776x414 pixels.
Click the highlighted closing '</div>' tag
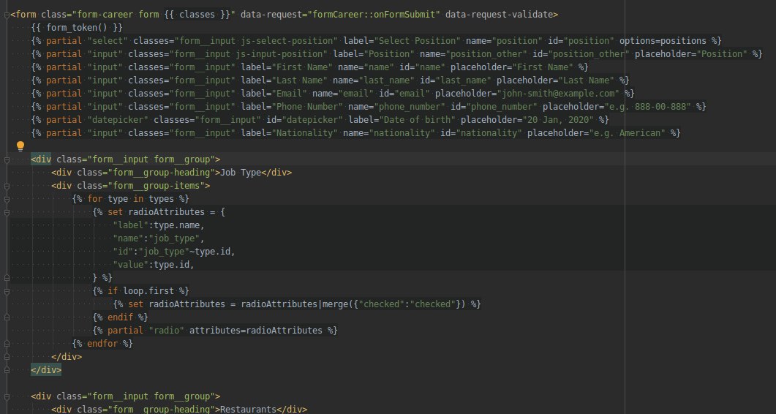(46, 370)
